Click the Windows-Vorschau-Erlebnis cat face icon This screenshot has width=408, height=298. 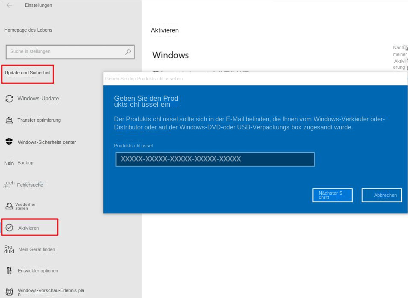tap(9, 292)
